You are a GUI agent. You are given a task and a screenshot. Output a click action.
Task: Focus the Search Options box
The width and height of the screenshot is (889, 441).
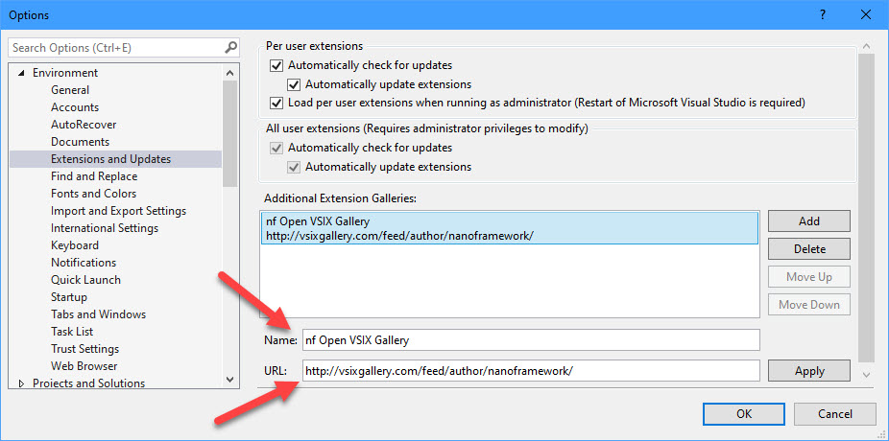[116, 48]
